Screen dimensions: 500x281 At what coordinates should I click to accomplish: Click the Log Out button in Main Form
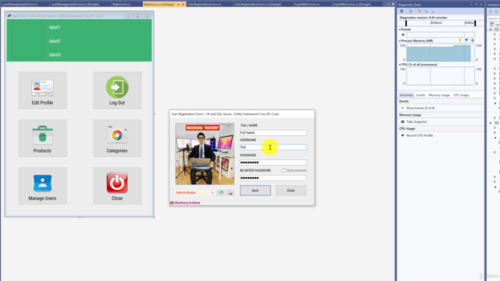click(x=117, y=91)
